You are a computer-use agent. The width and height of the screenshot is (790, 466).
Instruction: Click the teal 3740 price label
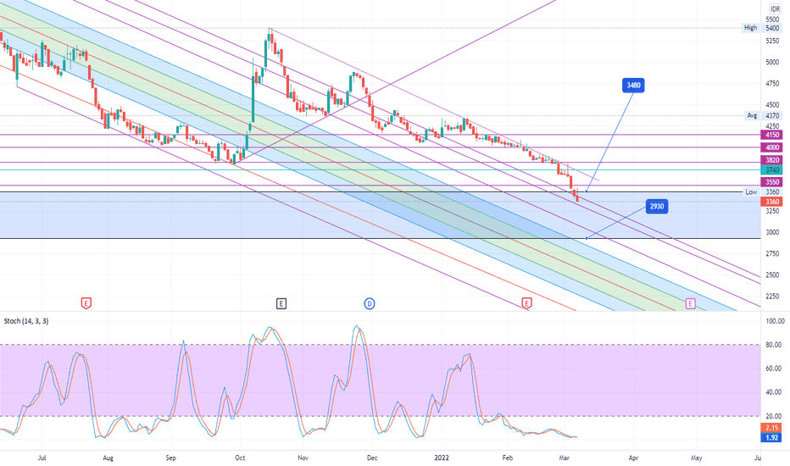tap(772, 169)
